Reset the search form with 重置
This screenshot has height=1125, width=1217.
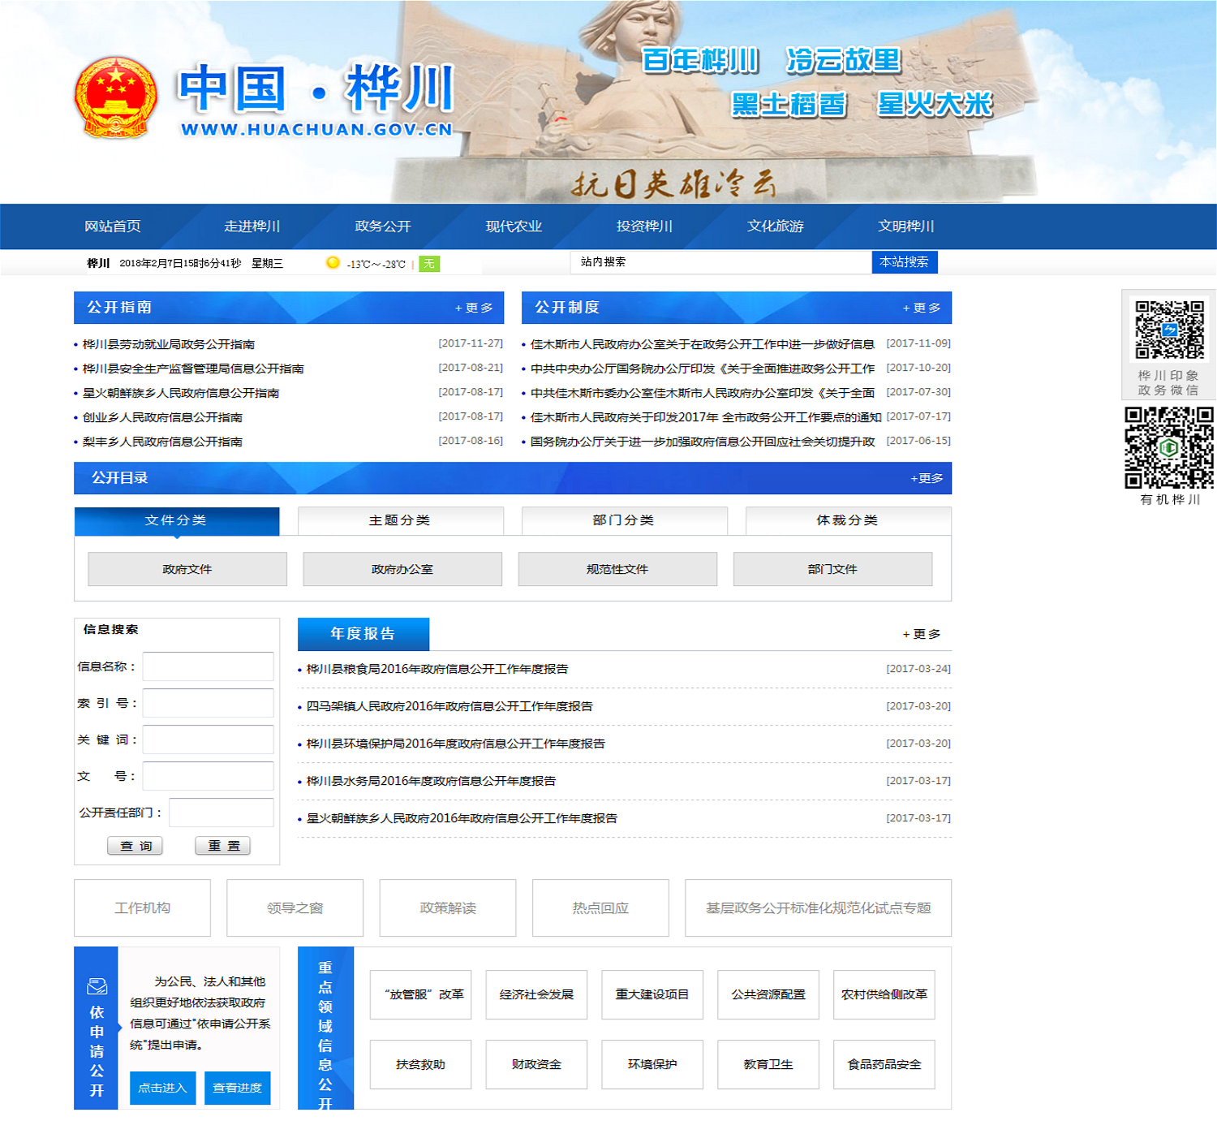tap(223, 846)
